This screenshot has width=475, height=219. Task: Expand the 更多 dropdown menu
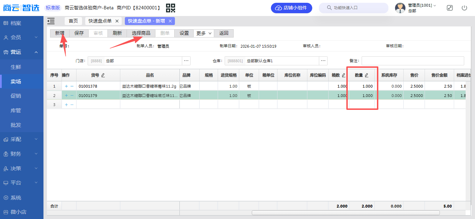tap(204, 33)
